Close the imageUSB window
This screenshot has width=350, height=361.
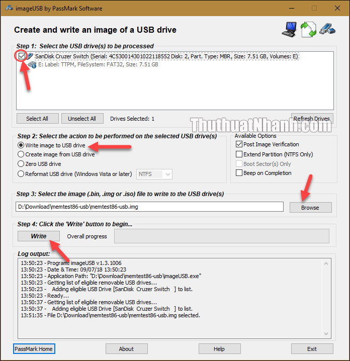tap(337, 8)
